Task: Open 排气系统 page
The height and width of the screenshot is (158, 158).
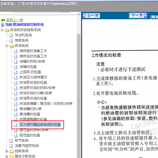Action: tap(22, 140)
